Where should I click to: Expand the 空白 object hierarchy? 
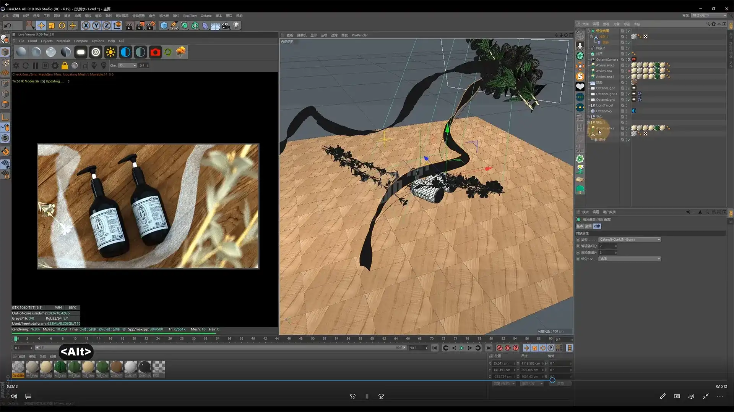[589, 117]
